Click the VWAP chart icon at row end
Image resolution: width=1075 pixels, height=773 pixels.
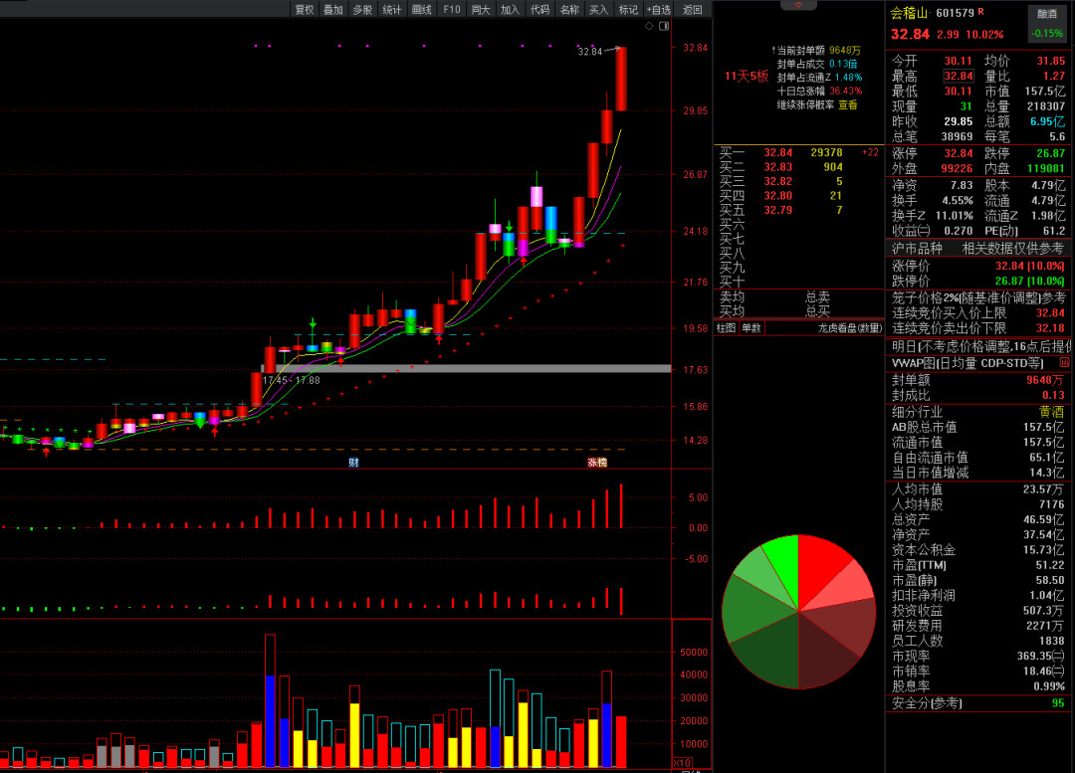point(1065,362)
